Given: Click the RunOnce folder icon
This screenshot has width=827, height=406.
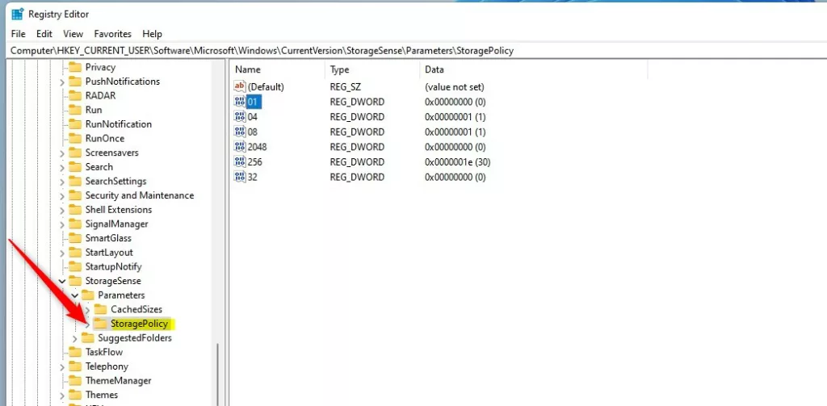Looking at the screenshot, I should (x=75, y=138).
